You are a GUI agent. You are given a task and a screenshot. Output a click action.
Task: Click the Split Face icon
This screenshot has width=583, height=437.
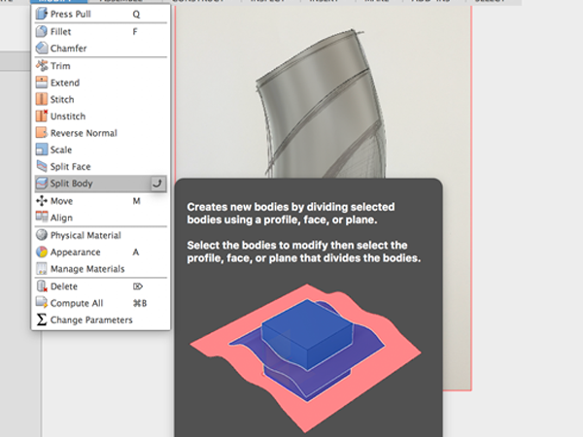[41, 166]
